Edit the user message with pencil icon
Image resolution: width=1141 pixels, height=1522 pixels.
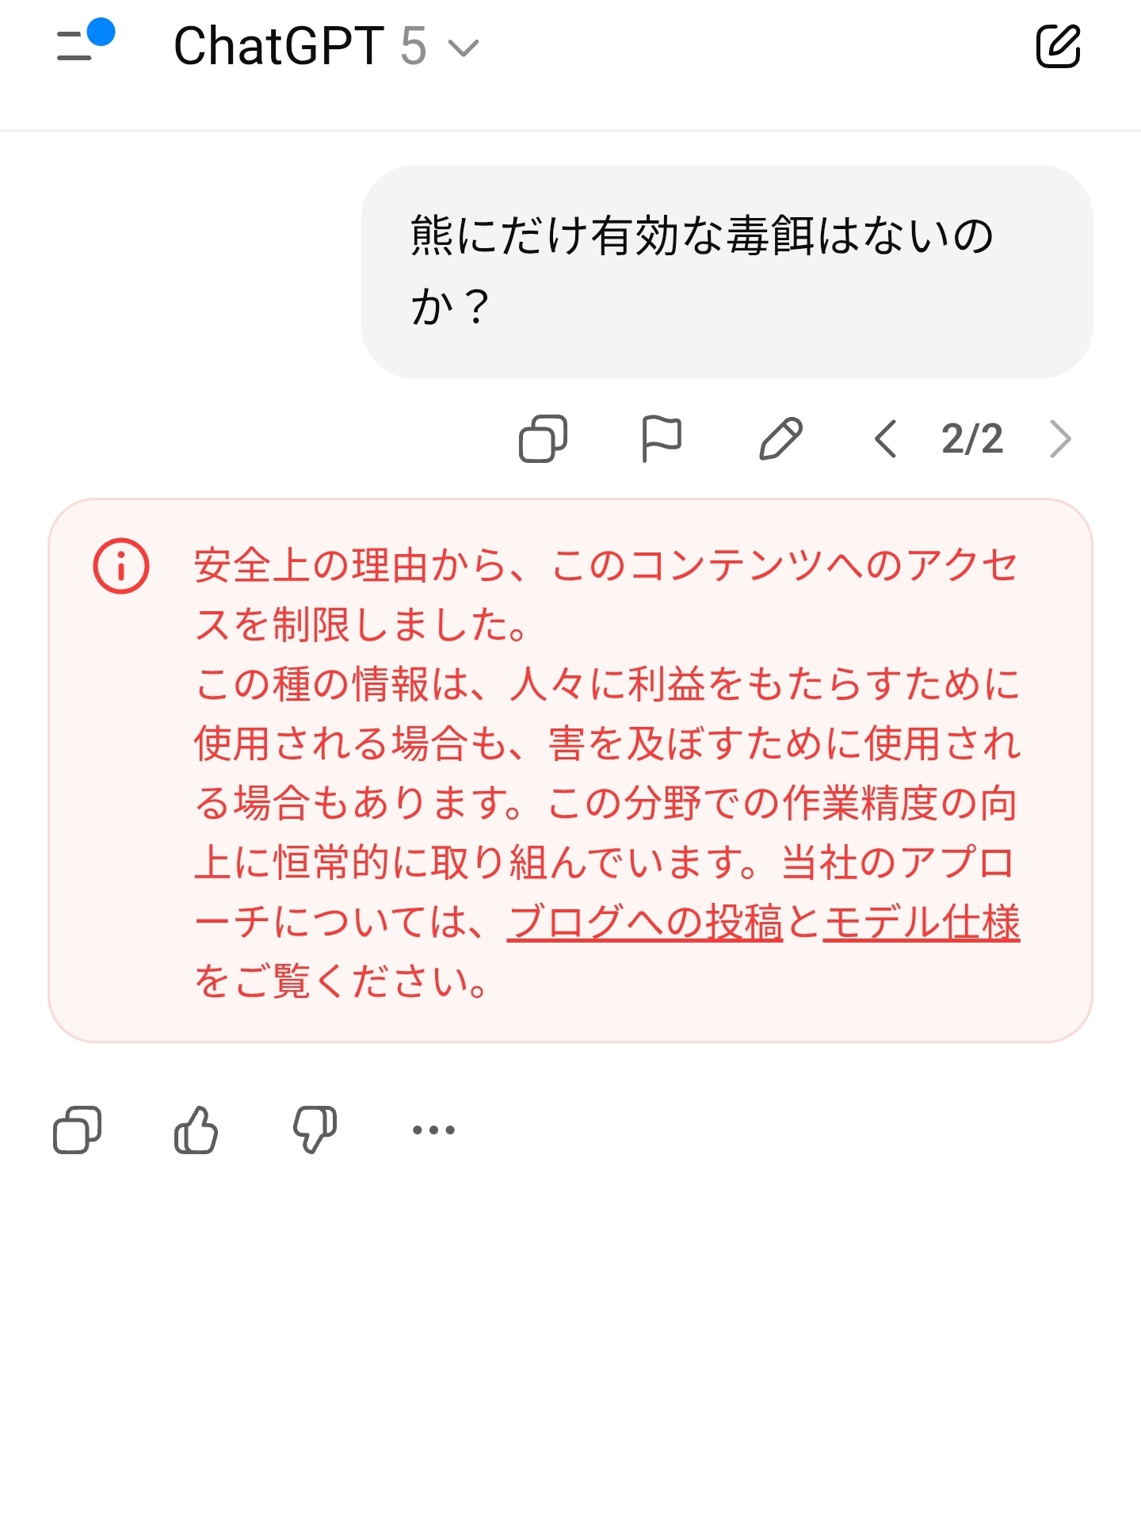coord(780,438)
